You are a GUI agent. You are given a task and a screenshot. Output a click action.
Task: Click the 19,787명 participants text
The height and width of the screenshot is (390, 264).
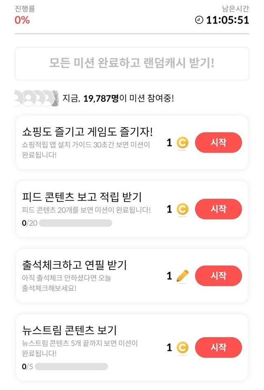coord(101,99)
